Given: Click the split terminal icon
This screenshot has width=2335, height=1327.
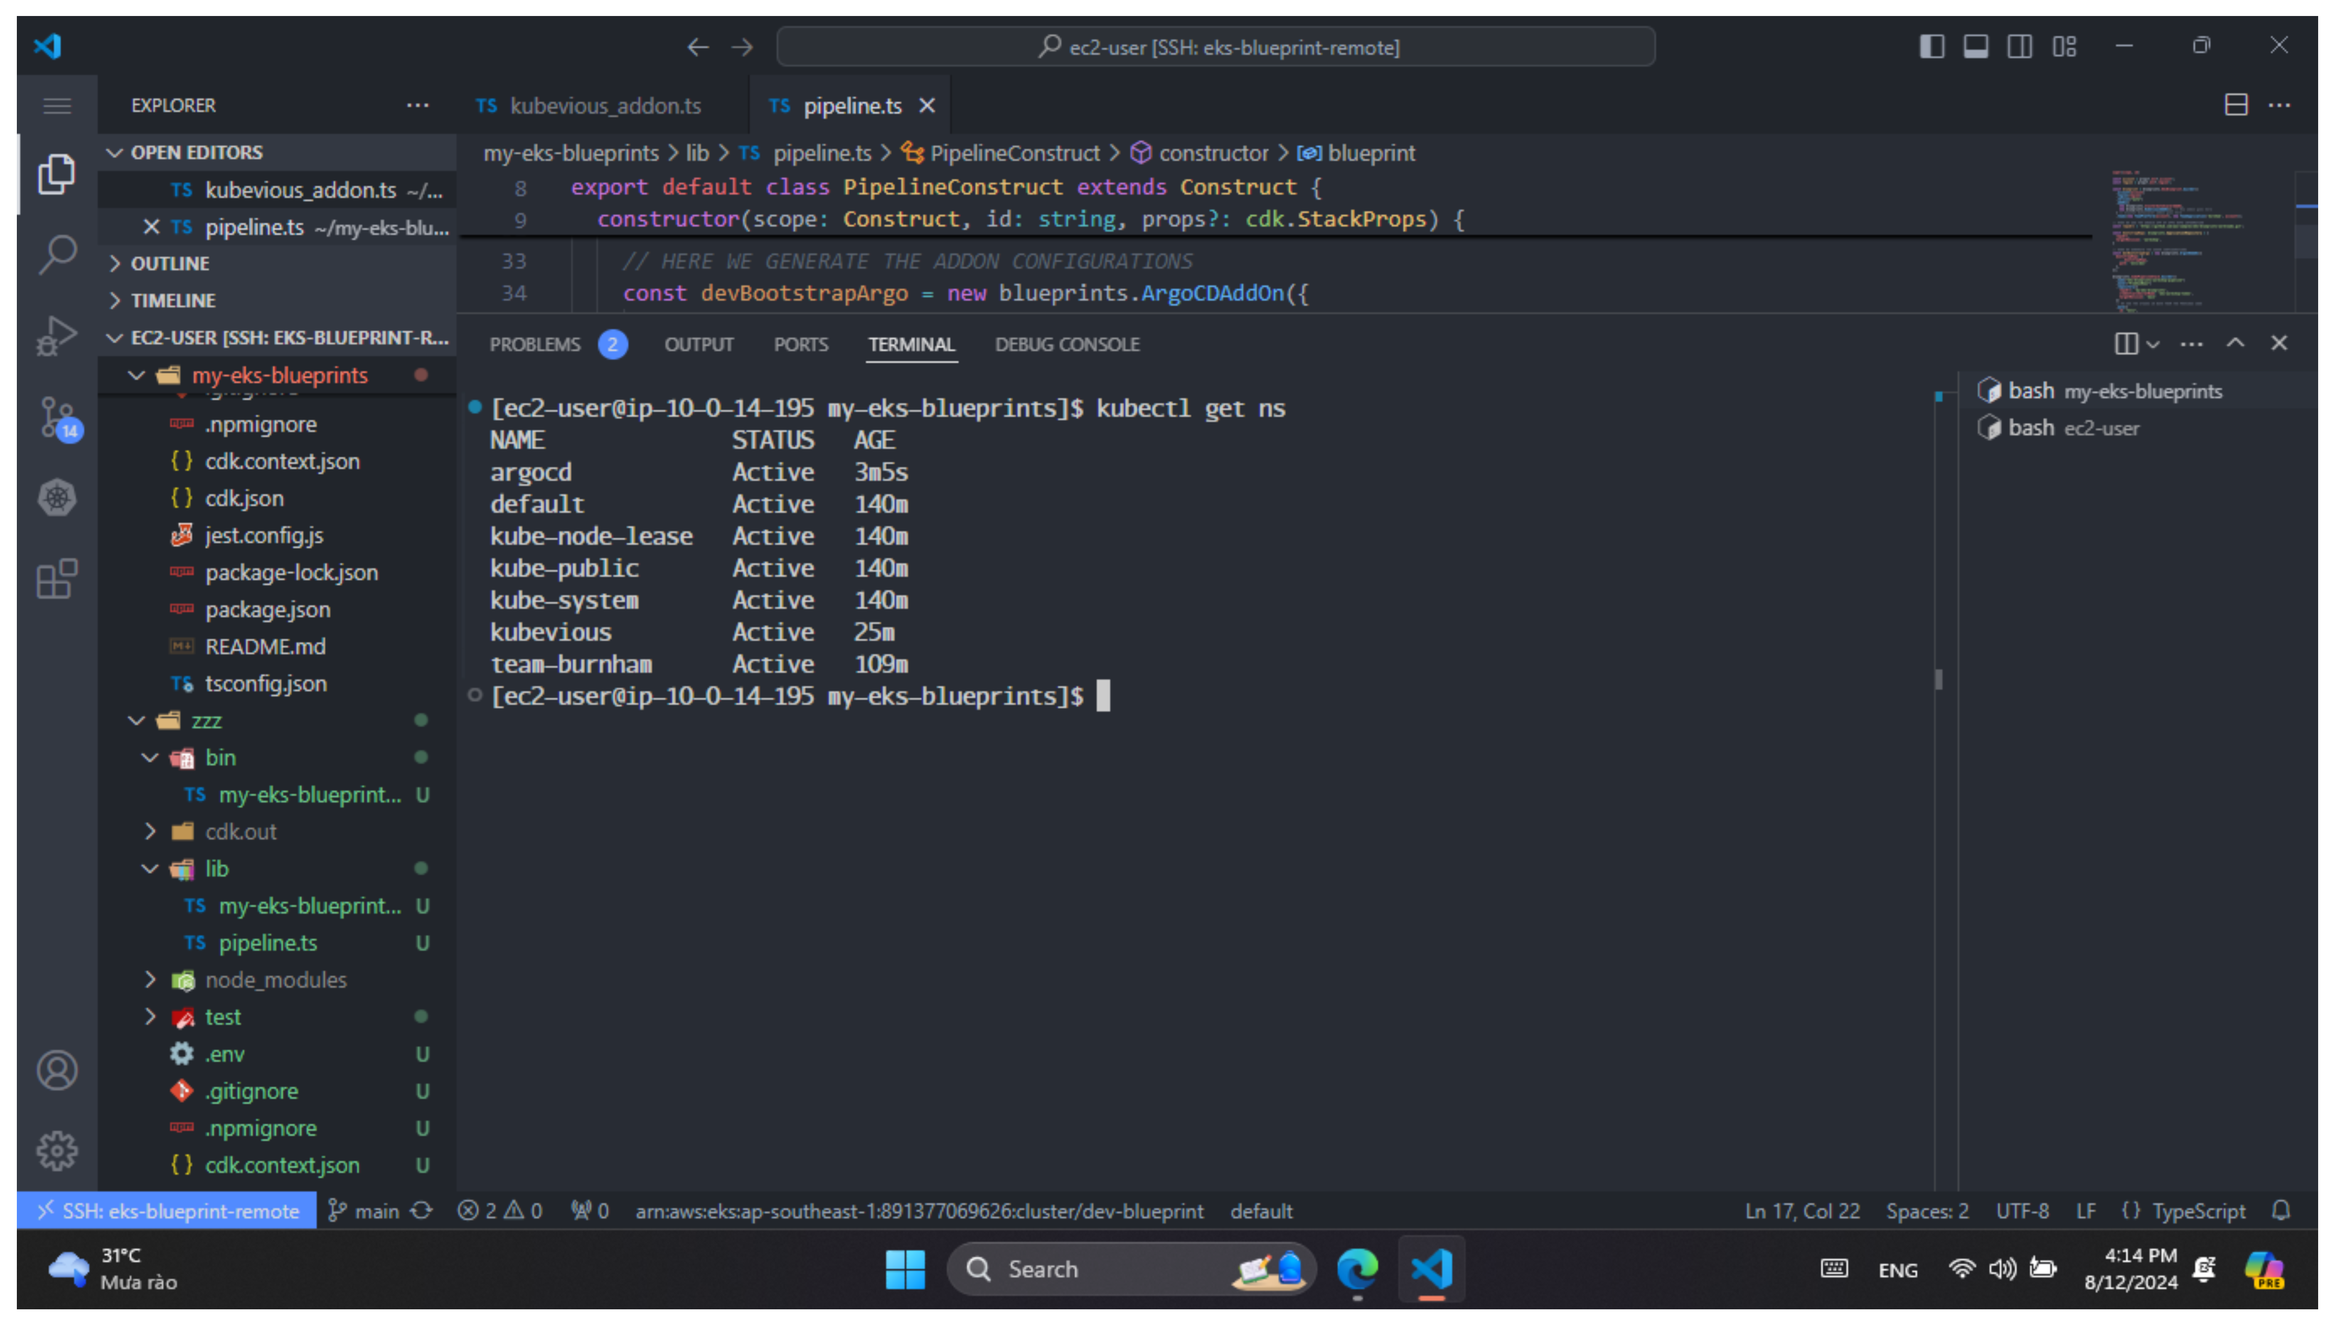Looking at the screenshot, I should pyautogui.click(x=2125, y=344).
